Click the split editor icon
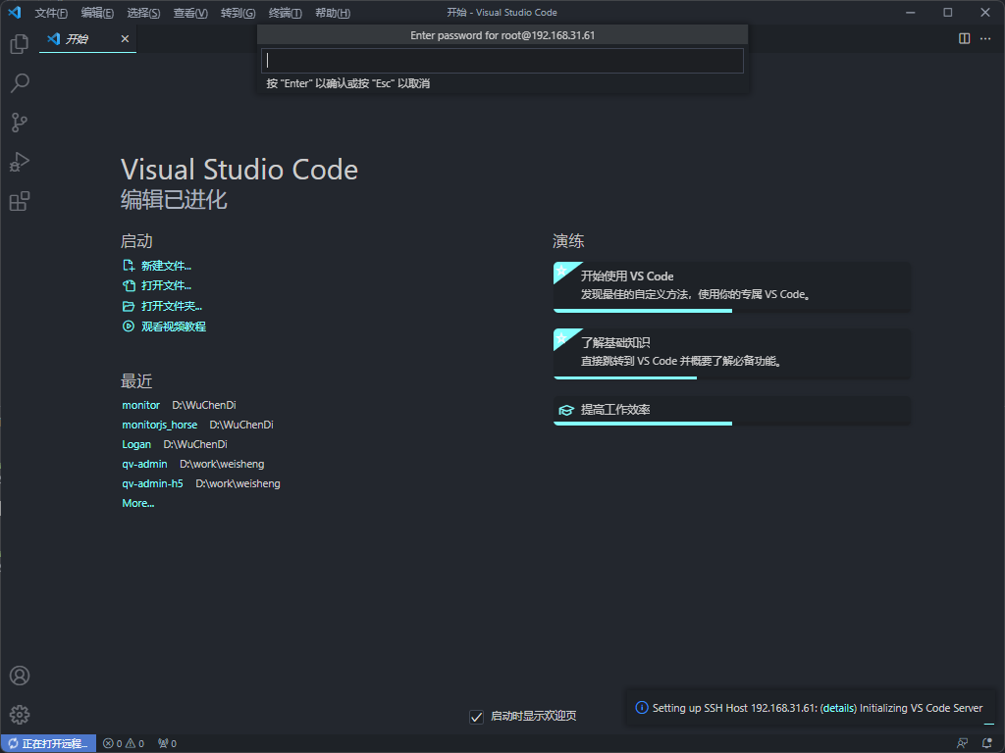1005x753 pixels. [x=964, y=38]
